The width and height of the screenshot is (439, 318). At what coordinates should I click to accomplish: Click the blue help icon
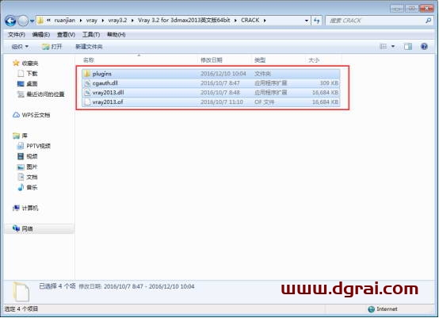coord(424,47)
